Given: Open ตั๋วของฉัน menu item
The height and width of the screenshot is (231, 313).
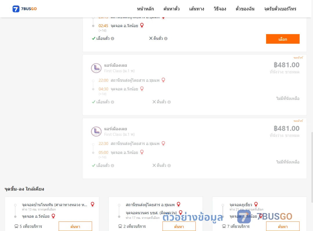Looking at the screenshot, I should tap(245, 9).
